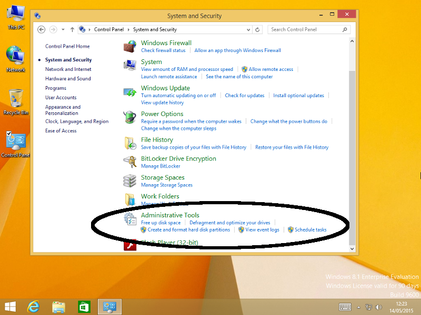Click the network tray icon
421x315 pixels.
click(x=369, y=307)
